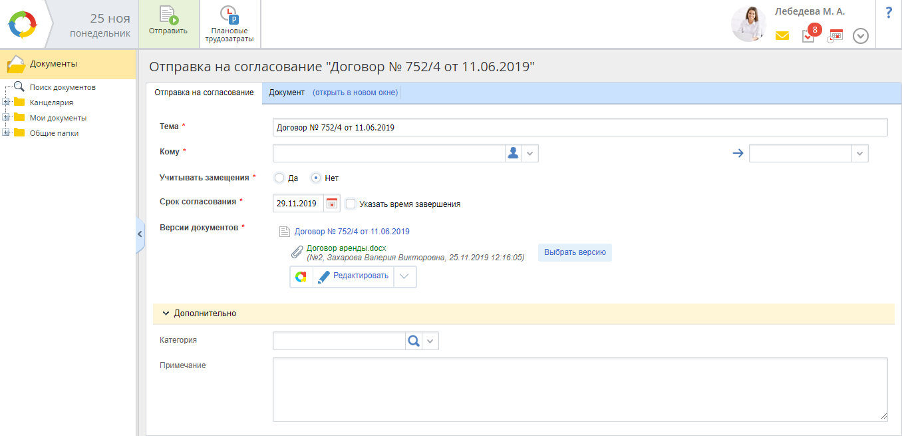Click the Отправить send icon

point(168,16)
